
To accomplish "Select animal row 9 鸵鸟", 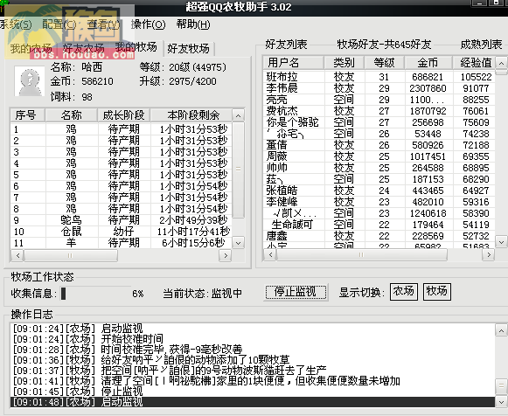I will 122,220.
